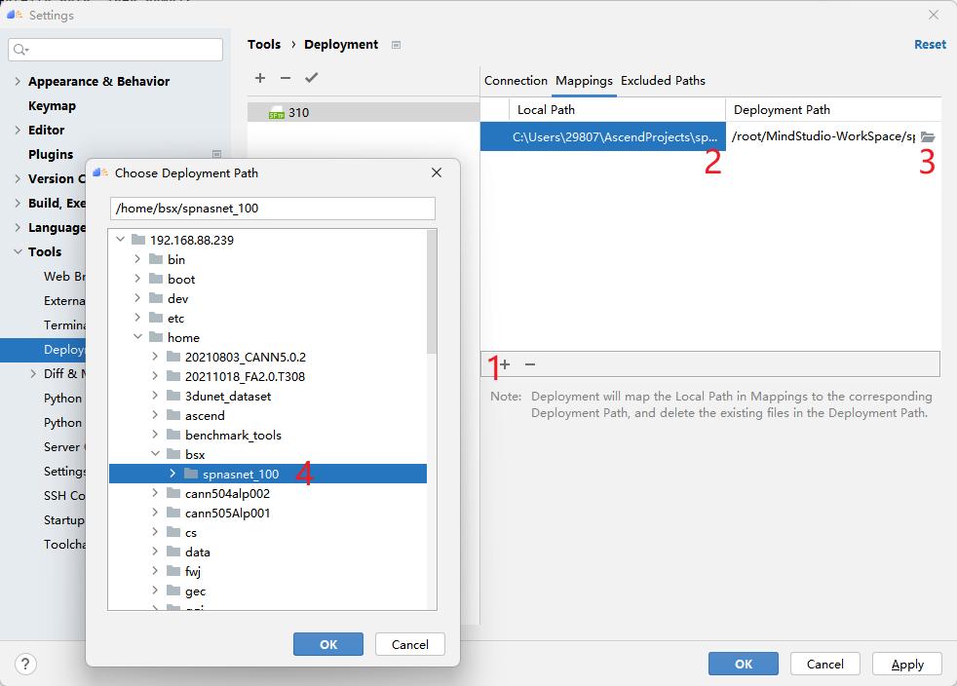Switch to the Connection tab
Screen dimensions: 957x686
coord(516,81)
